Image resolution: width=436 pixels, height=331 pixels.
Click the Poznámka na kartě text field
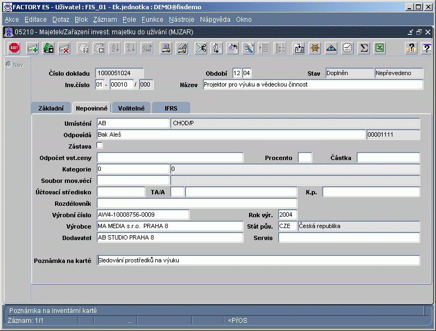coord(258,260)
